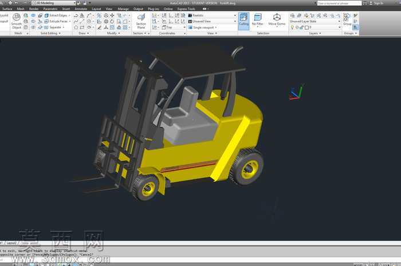Click the Array tool in Modify panel
Image resolution: width=401 pixels, height=266 pixels.
tap(125, 27)
